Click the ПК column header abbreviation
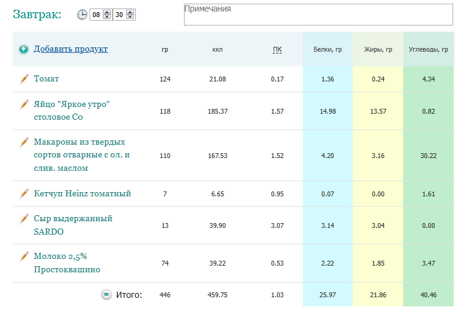 [277, 49]
